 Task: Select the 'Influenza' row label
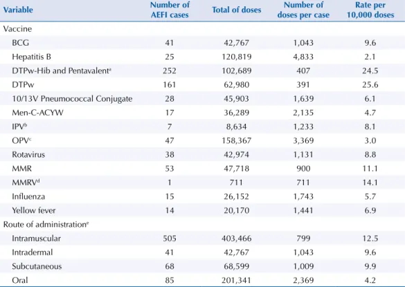tap(28, 196)
